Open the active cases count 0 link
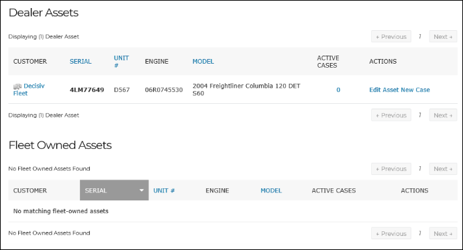 point(338,90)
